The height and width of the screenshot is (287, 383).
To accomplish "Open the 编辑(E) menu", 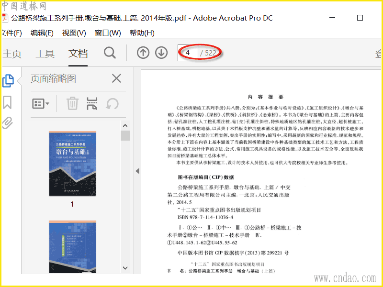I will tap(42, 33).
